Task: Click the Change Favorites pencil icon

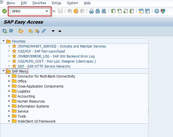Action: click(x=44, y=31)
